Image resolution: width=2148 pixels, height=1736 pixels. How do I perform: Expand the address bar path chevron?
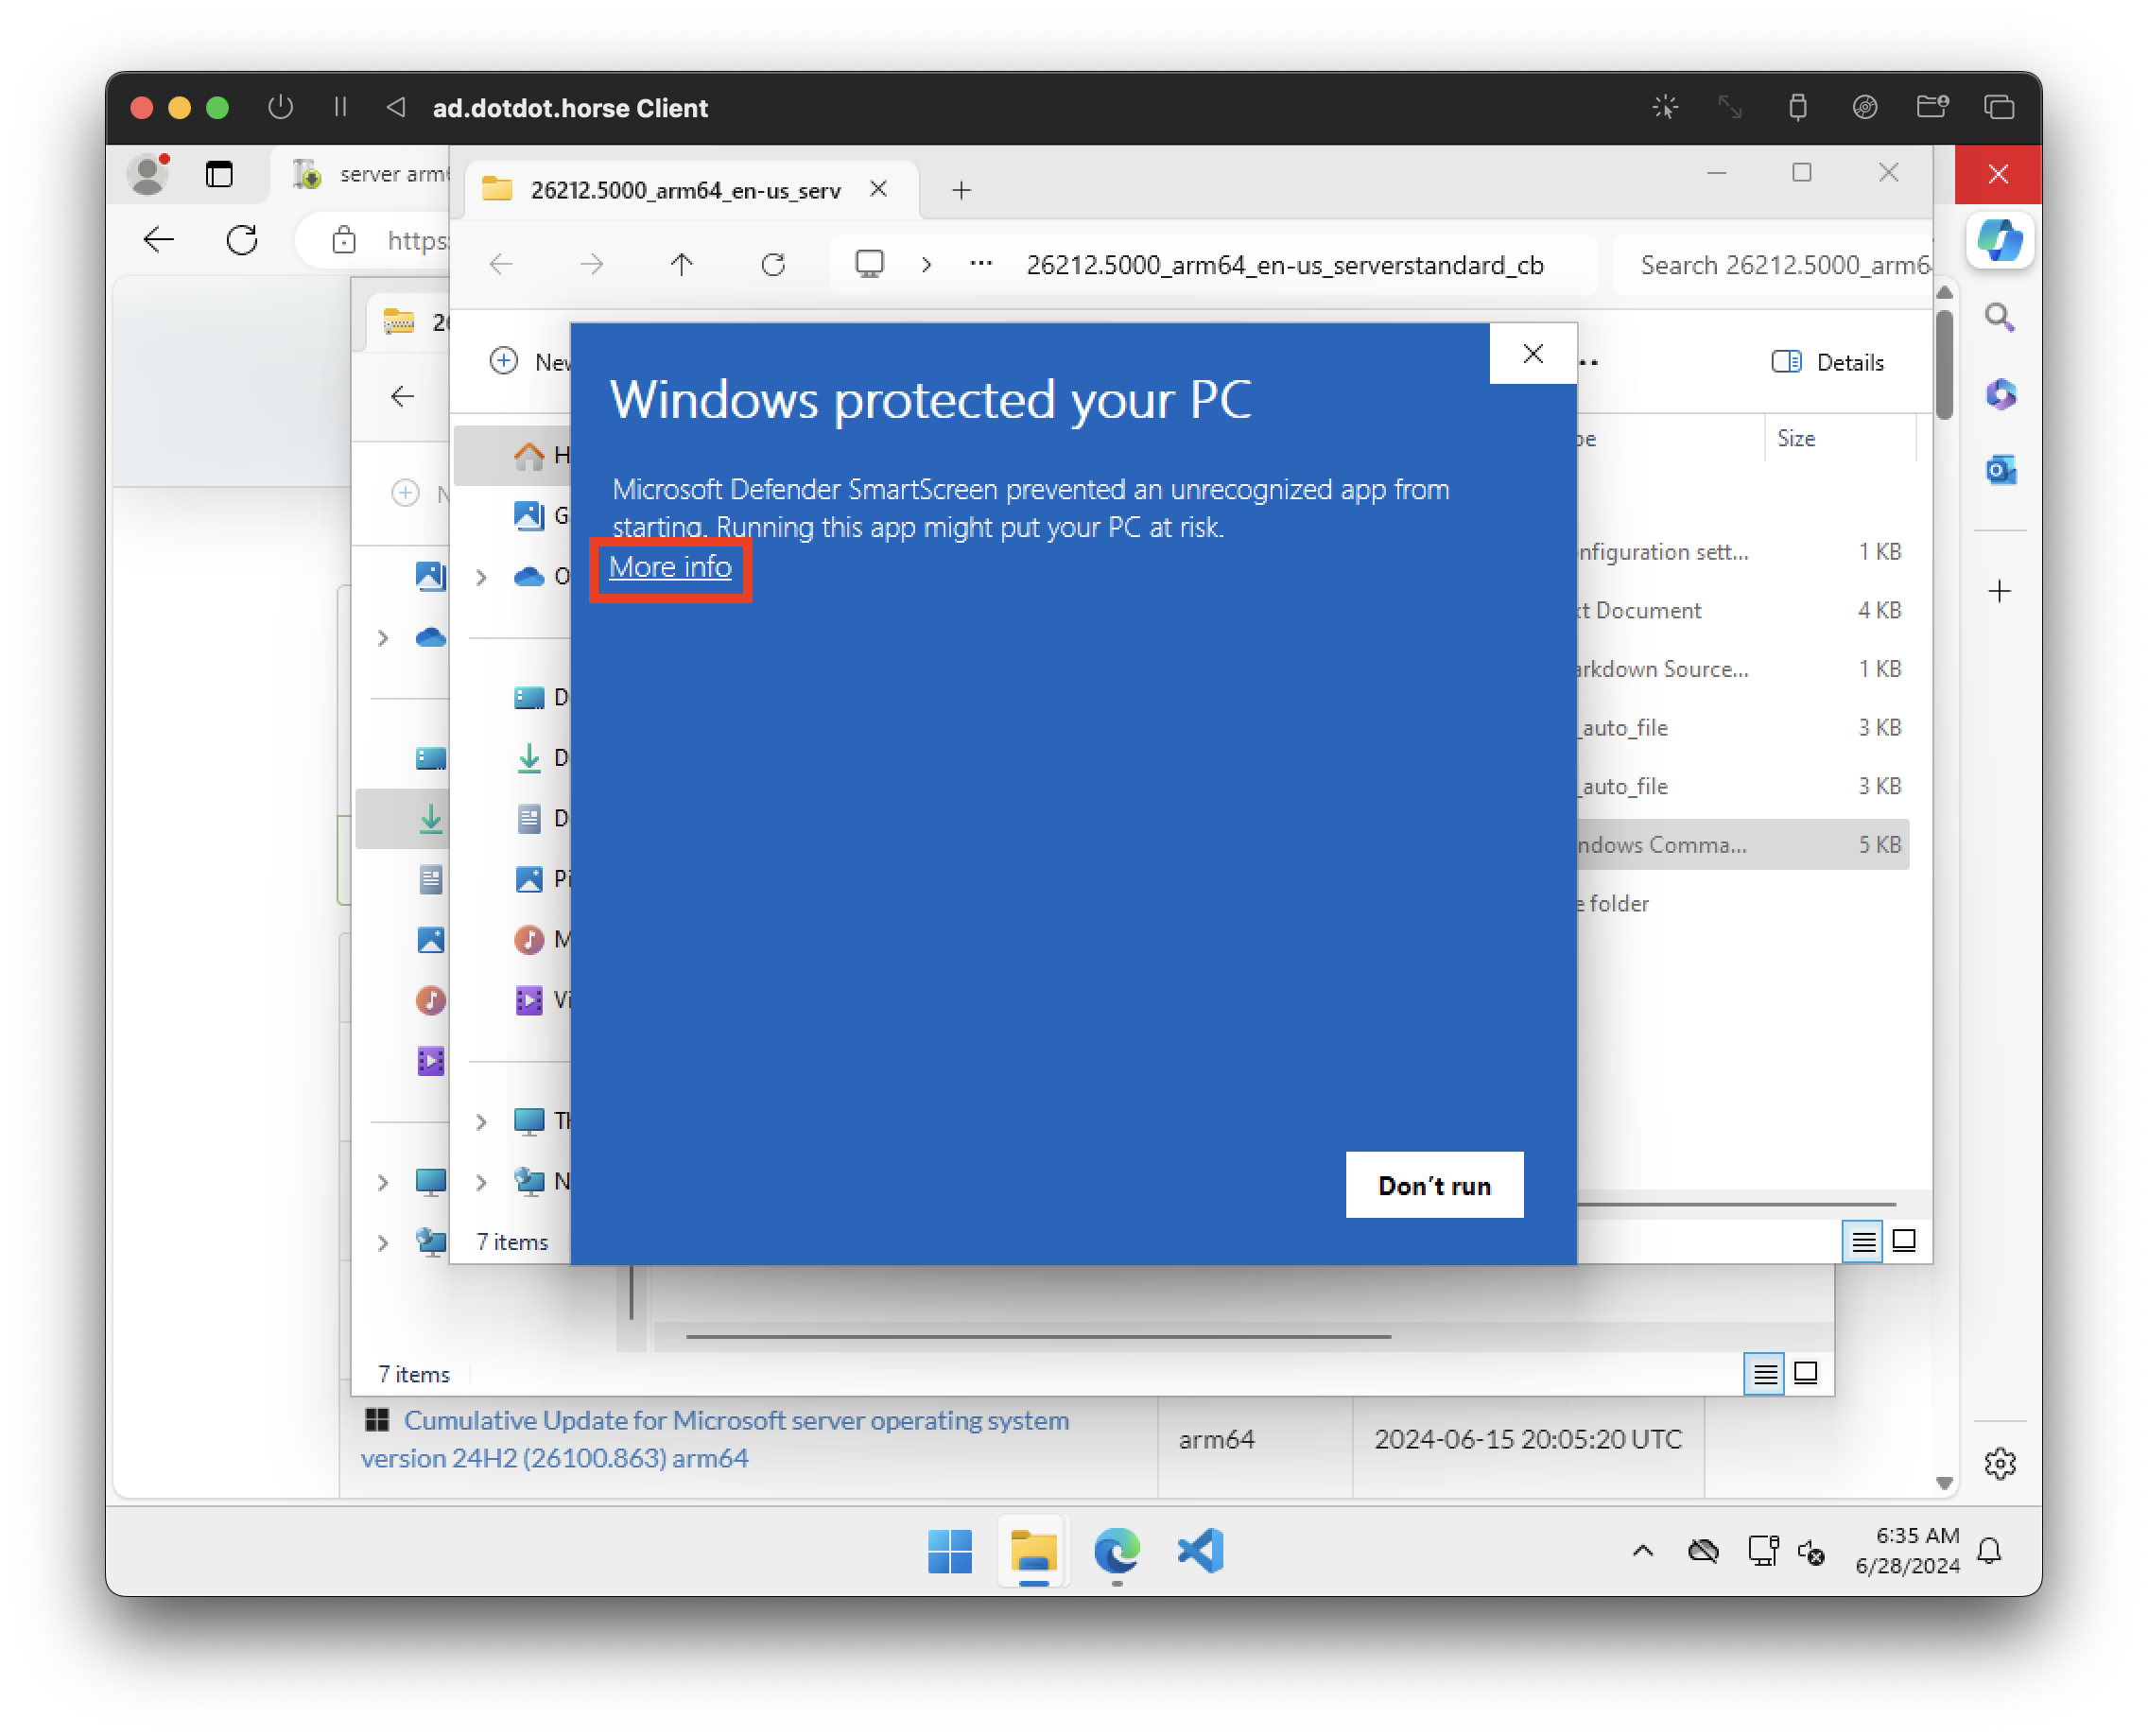[x=926, y=265]
